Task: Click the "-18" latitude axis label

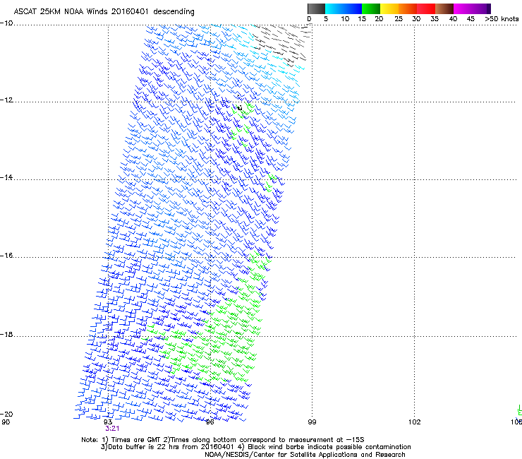Action: pos(6,334)
